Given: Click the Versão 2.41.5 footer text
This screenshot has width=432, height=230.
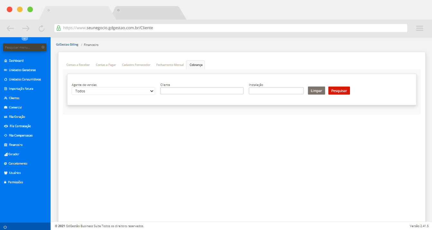Looking at the screenshot, I should [419, 226].
